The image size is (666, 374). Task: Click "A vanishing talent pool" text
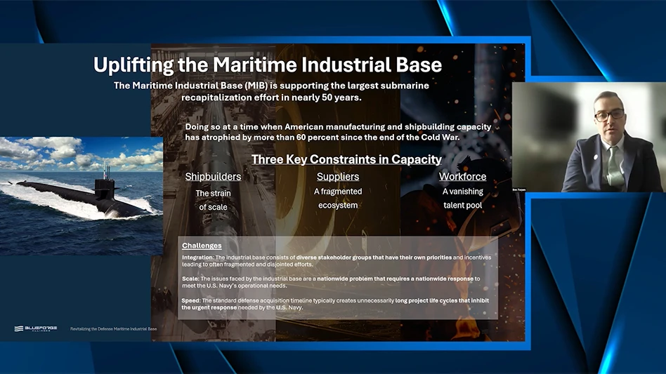462,199
